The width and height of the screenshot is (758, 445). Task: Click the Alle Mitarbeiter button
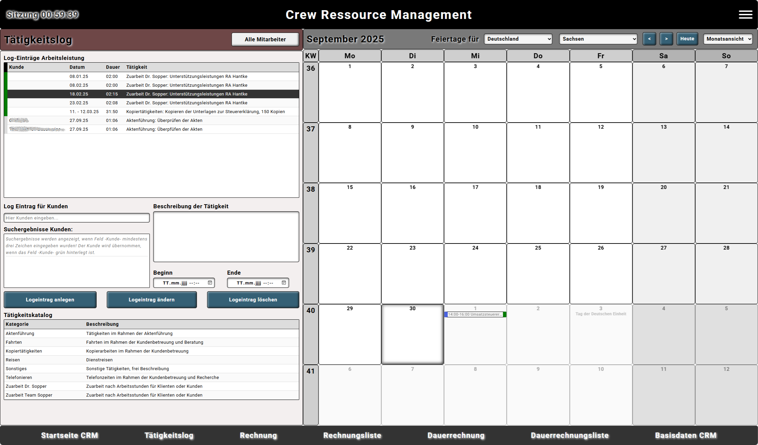[x=265, y=39]
